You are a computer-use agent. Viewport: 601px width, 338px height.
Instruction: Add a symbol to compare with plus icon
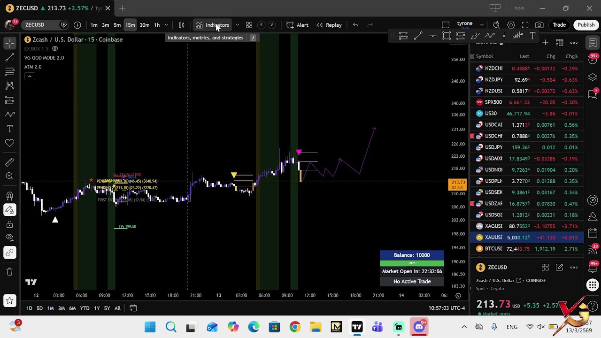tap(77, 25)
